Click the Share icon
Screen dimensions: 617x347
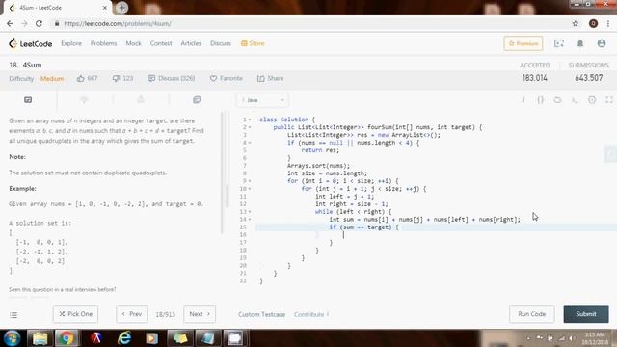point(260,79)
